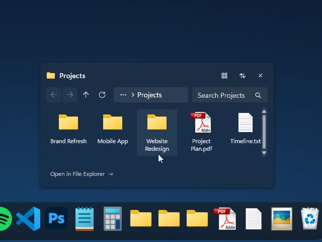Open the sort order options
The width and height of the screenshot is (322, 242).
(243, 76)
